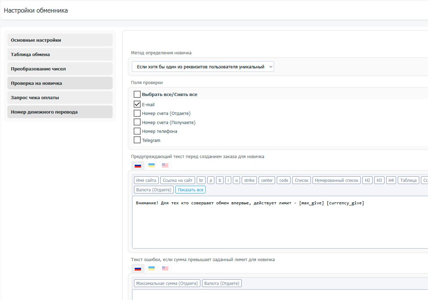Viewport: 428px width, 300px height.
Task: Insert 'strike' tag in editor
Action: click(x=249, y=180)
